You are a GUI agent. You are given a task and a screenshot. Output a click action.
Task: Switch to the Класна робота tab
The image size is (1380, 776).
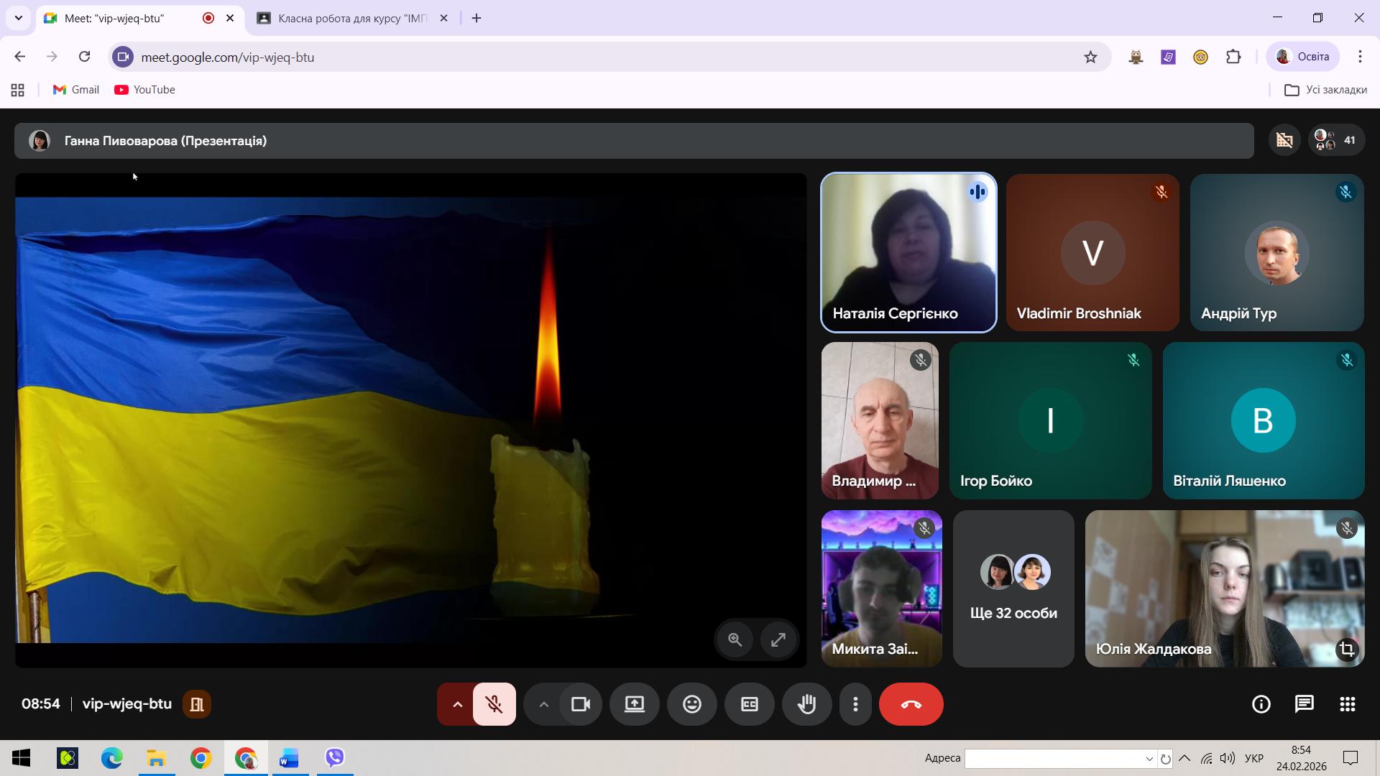352,18
